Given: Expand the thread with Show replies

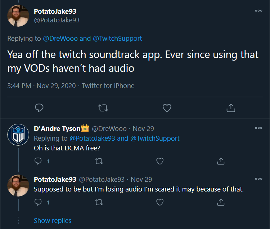Looking at the screenshot, I should click(53, 220).
